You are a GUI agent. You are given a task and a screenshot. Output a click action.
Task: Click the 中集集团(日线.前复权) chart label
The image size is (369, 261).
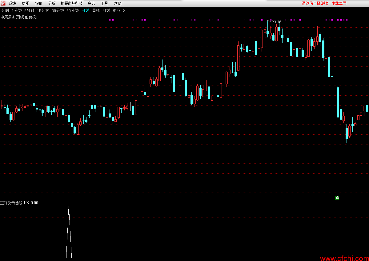coord(19,17)
